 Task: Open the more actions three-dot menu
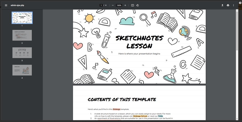point(233,5)
